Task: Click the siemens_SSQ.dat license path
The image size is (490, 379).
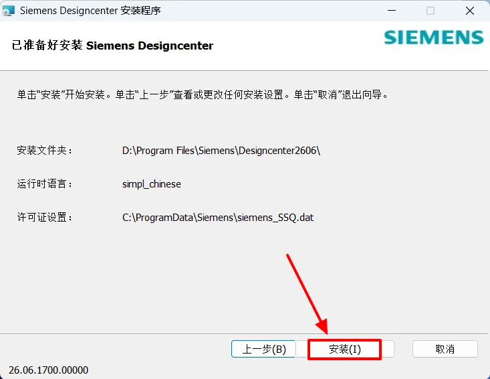Action: coord(218,218)
